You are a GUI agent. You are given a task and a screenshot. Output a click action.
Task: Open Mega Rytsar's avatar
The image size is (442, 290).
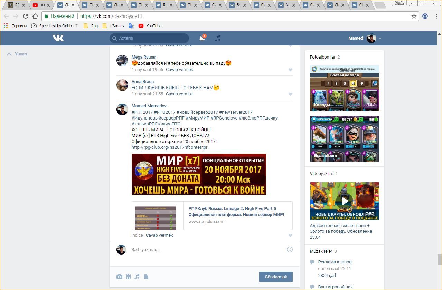pos(122,60)
